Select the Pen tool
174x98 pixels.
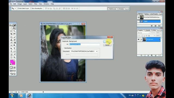(11, 51)
